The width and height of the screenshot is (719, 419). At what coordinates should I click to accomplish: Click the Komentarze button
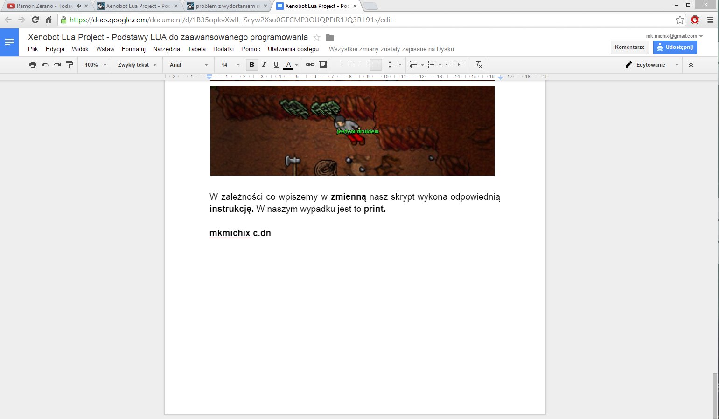coord(630,47)
